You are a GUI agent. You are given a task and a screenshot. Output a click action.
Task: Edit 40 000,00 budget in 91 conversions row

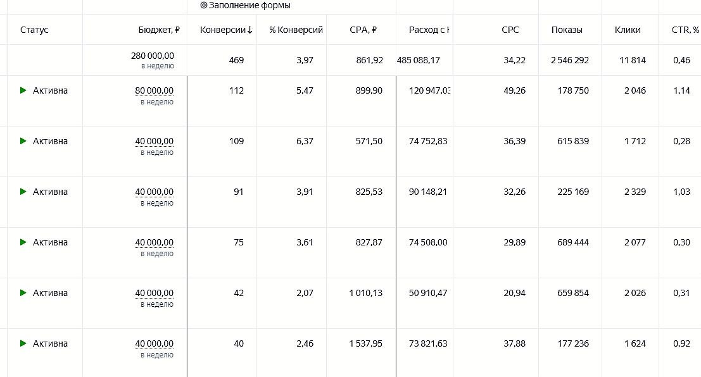155,192
